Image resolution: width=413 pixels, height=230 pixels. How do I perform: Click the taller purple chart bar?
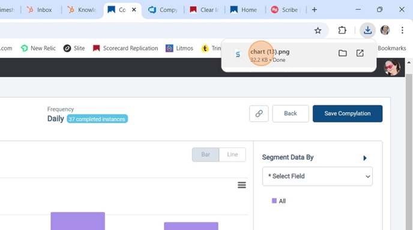[77, 221]
